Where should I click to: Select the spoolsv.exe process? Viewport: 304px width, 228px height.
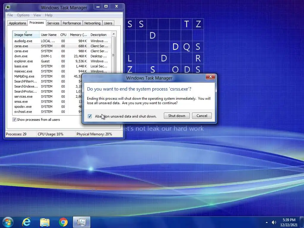[47, 107]
